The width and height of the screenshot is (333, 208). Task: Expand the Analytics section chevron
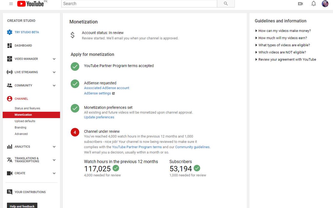tap(54, 147)
